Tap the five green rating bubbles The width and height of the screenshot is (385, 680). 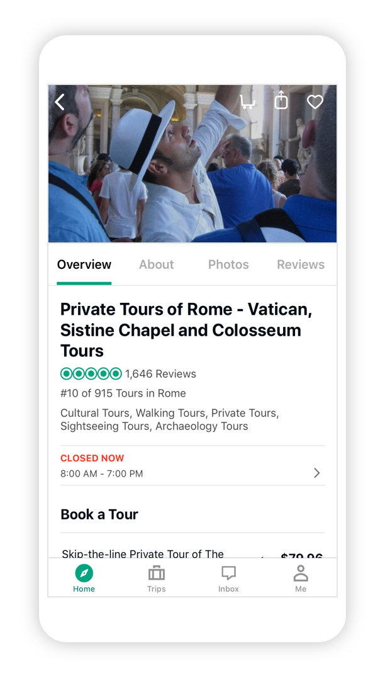(91, 374)
